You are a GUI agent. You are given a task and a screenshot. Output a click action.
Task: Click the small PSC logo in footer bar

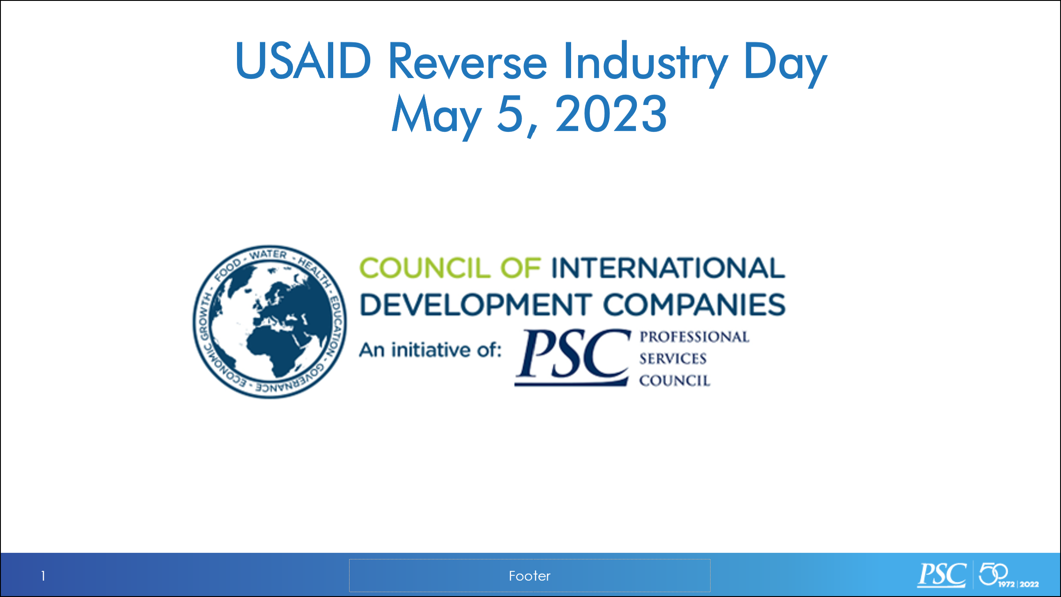click(942, 575)
